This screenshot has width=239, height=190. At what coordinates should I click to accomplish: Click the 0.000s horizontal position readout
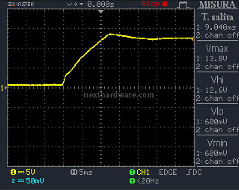pos(101,4)
